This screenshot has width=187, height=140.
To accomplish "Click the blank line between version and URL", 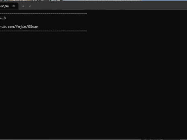I will coord(44,22).
